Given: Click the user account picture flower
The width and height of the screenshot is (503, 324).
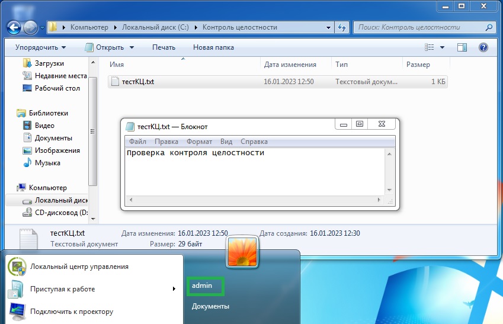Looking at the screenshot, I should pos(243,252).
